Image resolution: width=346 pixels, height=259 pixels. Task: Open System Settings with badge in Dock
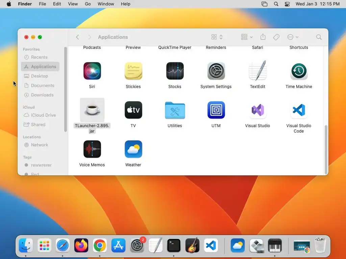137,246
